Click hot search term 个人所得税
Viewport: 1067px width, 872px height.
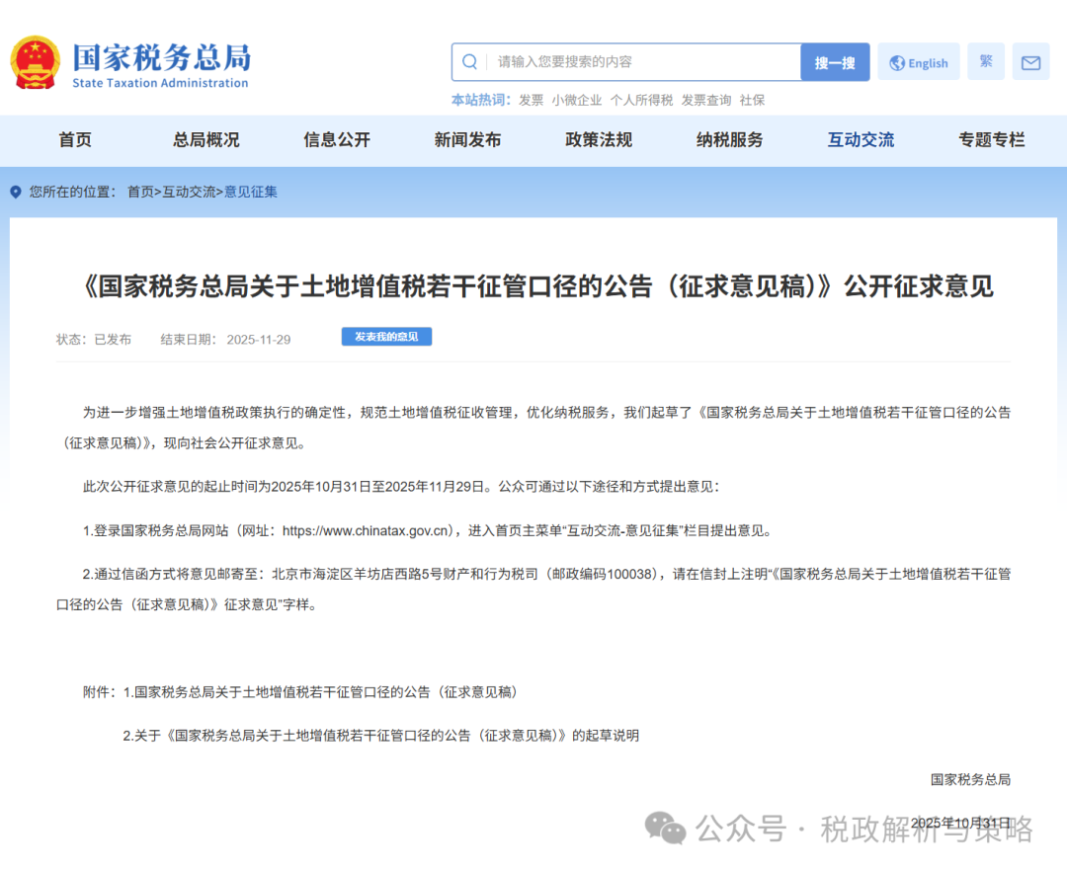(641, 100)
